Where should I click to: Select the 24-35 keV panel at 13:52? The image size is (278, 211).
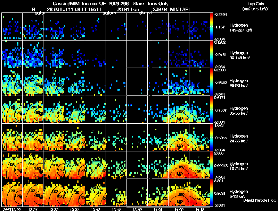(x=137, y=137)
